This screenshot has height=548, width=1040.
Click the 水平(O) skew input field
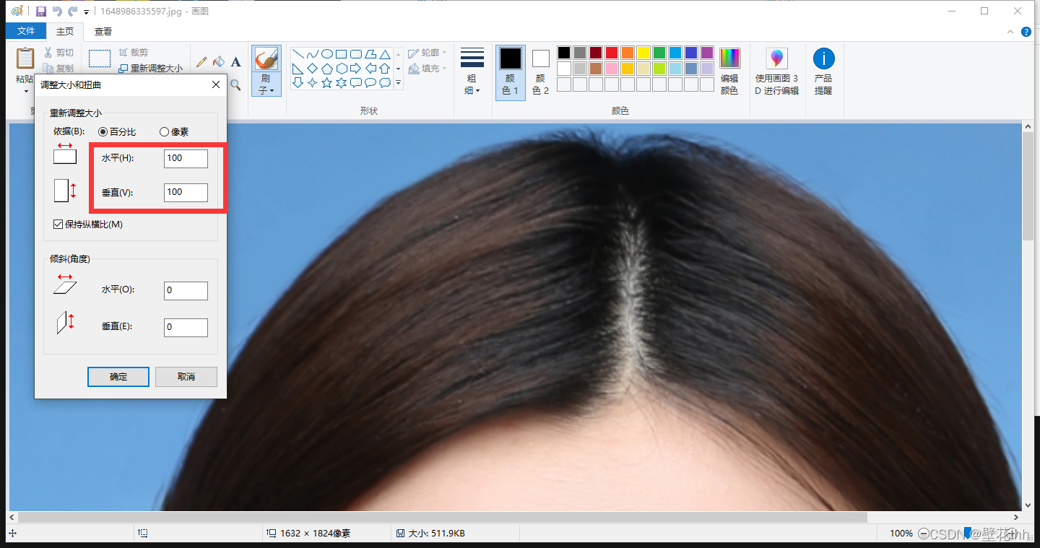click(x=186, y=290)
